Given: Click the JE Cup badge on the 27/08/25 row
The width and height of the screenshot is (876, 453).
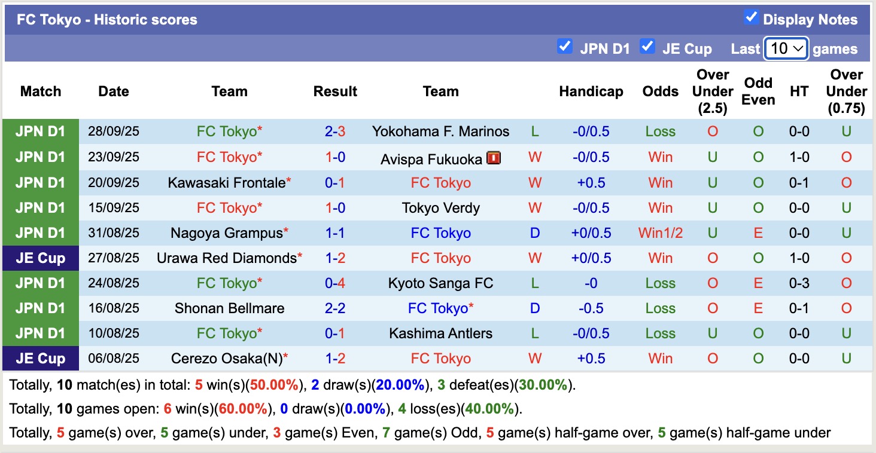Looking at the screenshot, I should [x=40, y=258].
